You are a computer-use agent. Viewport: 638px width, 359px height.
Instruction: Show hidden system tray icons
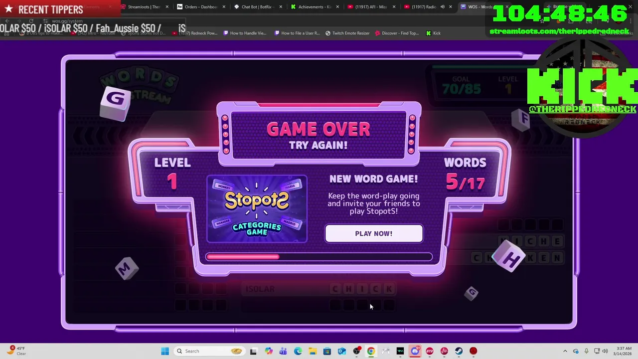(x=565, y=351)
